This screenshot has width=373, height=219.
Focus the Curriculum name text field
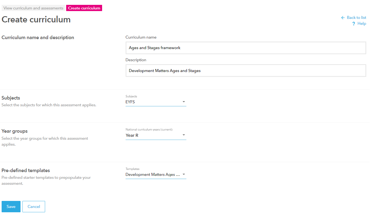[x=246, y=48]
